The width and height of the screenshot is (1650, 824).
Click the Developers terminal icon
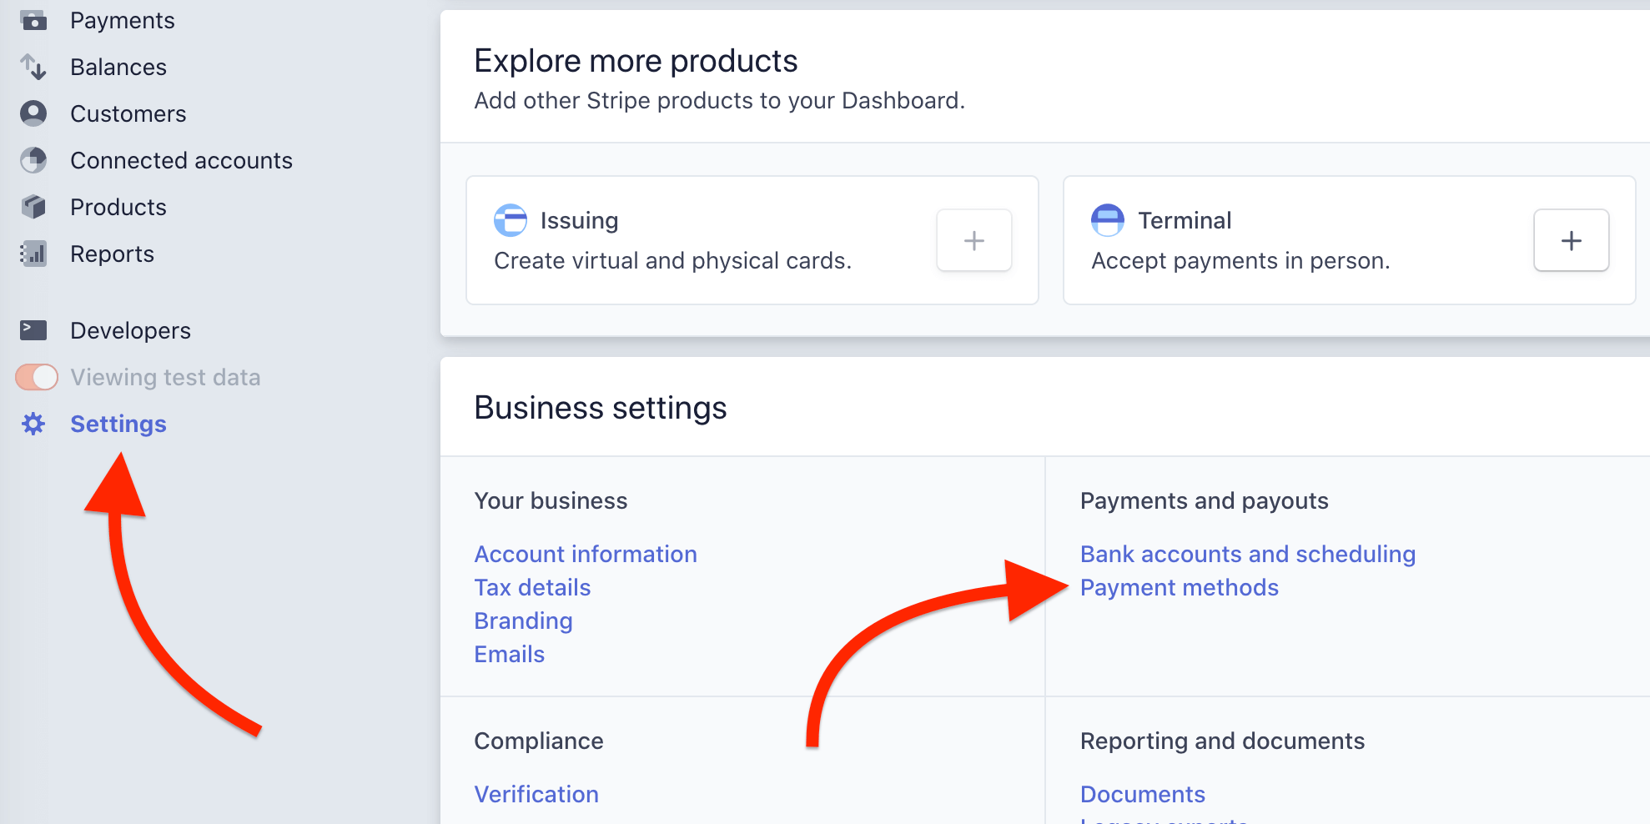33,330
